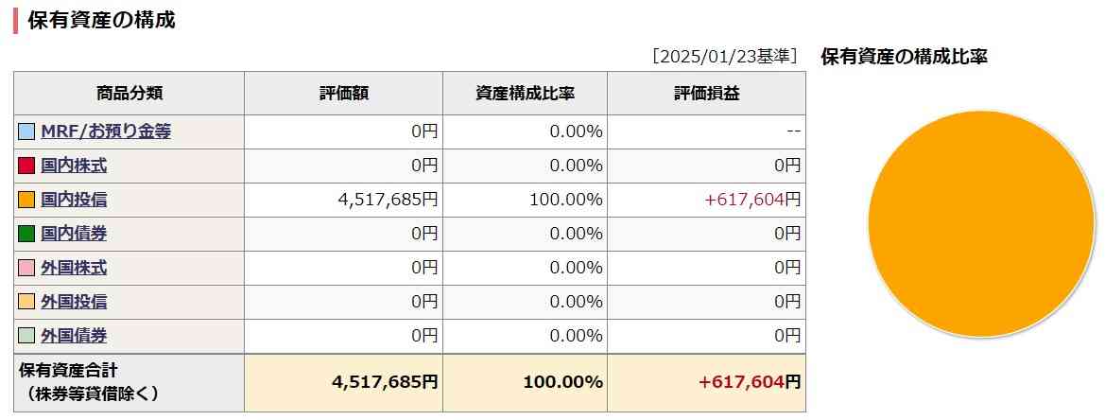Open the 外国投信 category link

74,302
